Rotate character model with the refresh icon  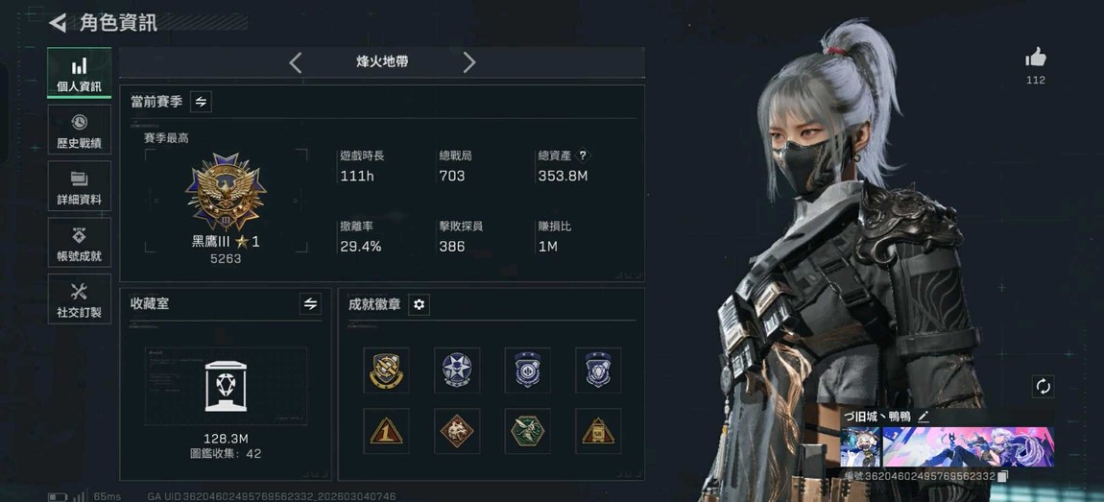(1043, 386)
